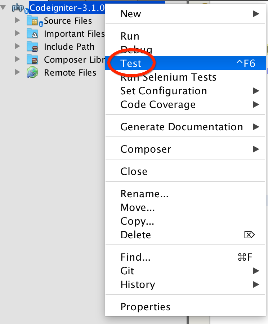Screen dimensions: 268x324
Task: Choose Properties at the menu bottom
Action: [186, 307]
